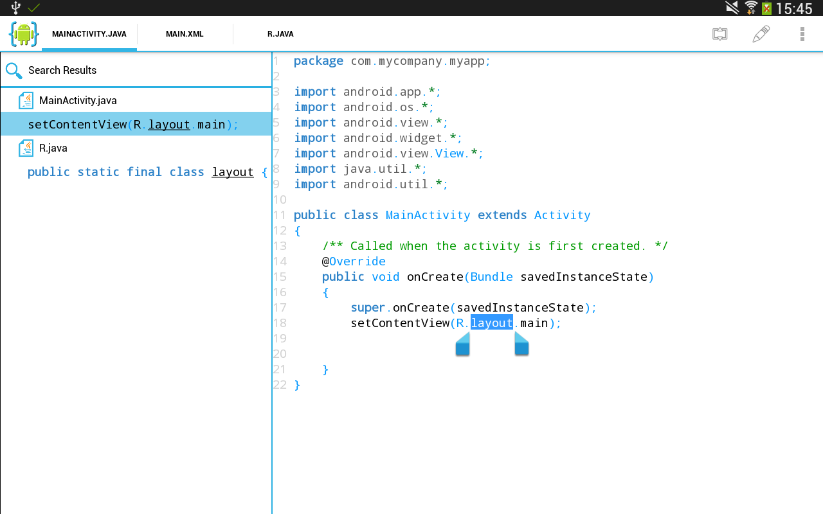Open the R.JAVA tab
Viewport: 823px width, 514px height.
pos(280,33)
